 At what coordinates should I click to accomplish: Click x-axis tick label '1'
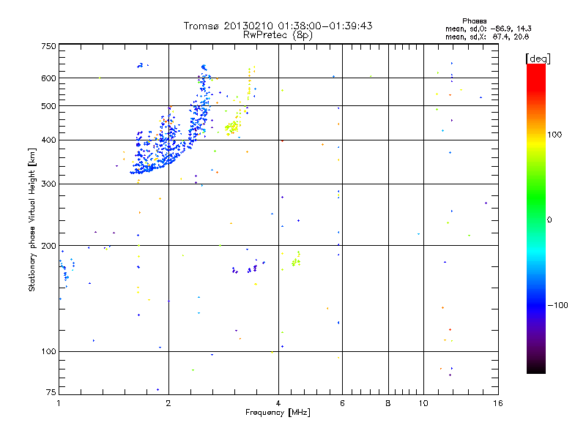(59, 403)
